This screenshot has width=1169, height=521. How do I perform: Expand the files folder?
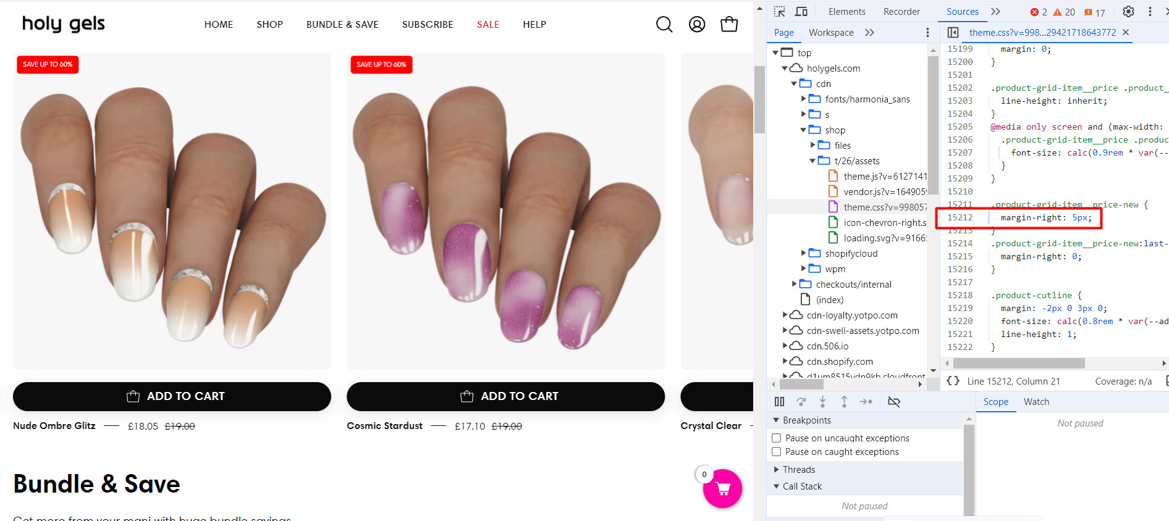pos(812,145)
